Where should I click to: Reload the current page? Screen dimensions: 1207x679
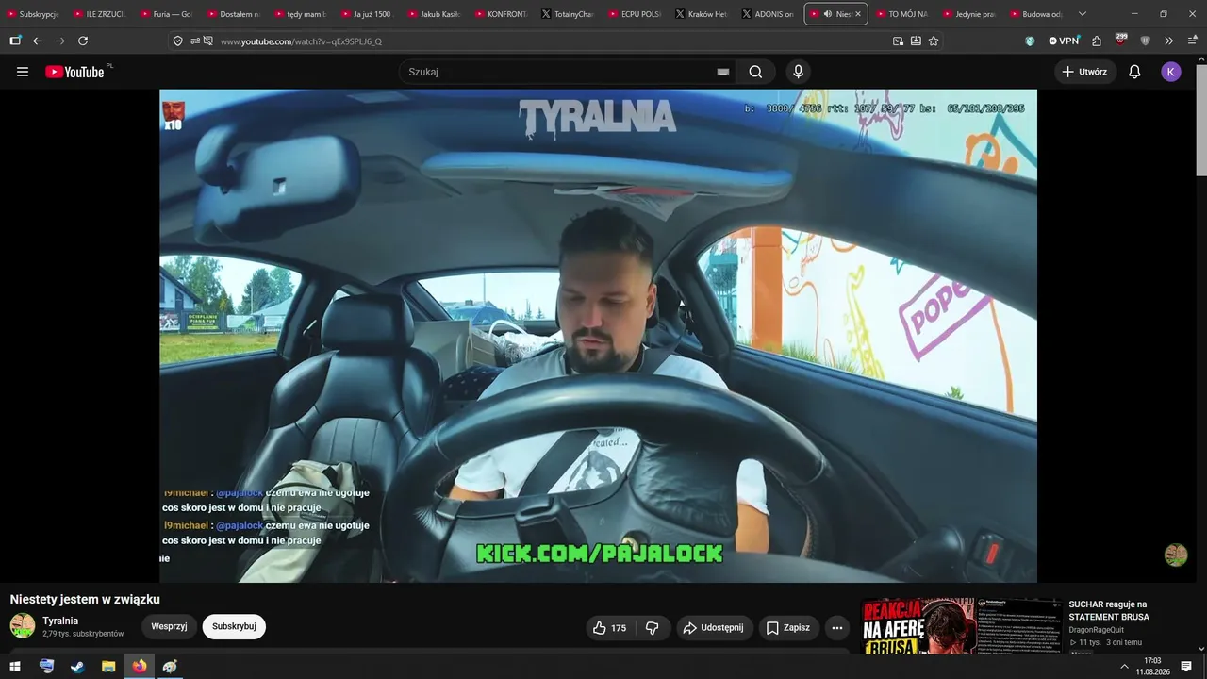(x=83, y=41)
